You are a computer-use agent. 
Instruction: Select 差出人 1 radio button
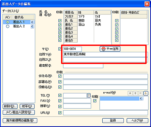coord(8,22)
